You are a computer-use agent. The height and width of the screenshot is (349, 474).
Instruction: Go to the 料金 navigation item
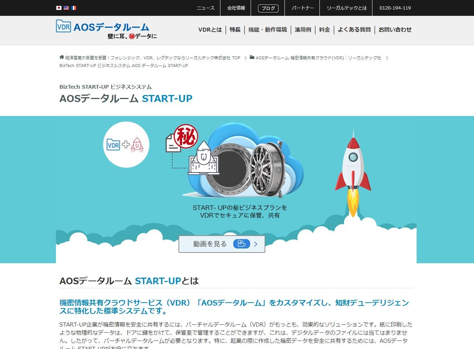point(325,30)
